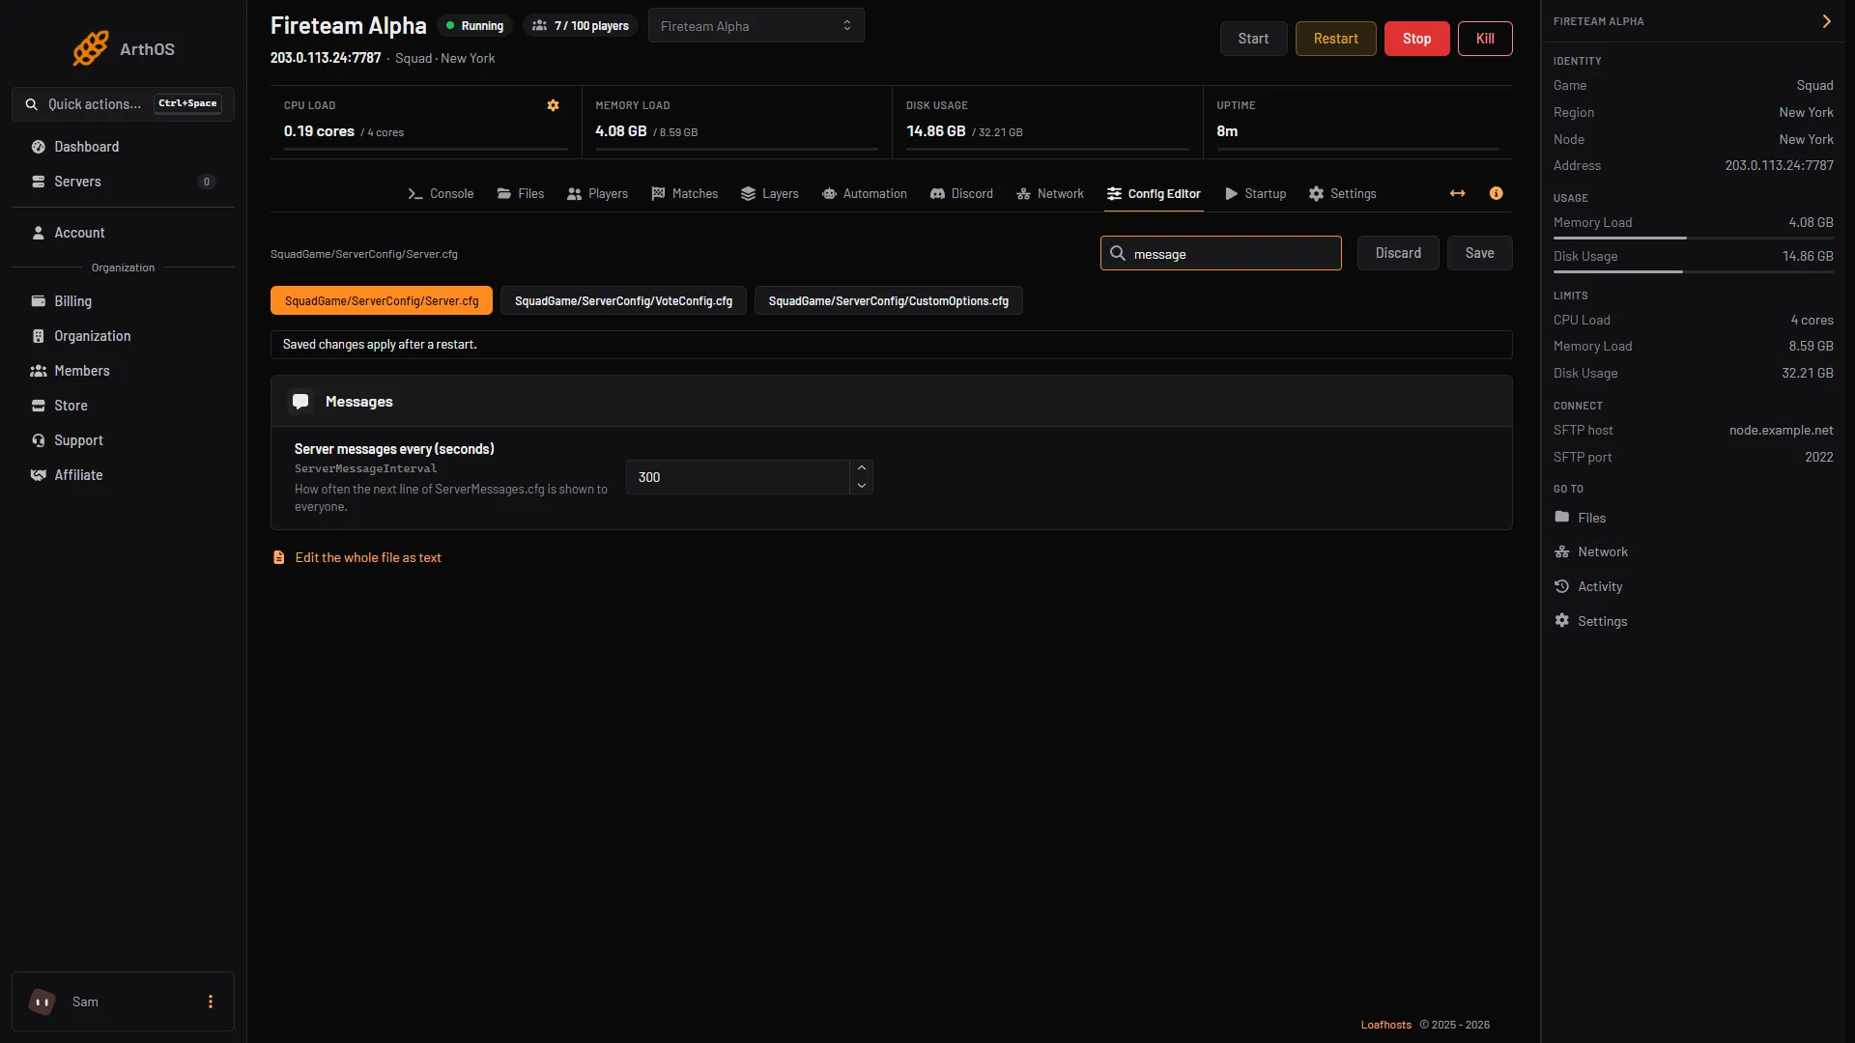Open Store in sidebar

[x=123, y=406]
